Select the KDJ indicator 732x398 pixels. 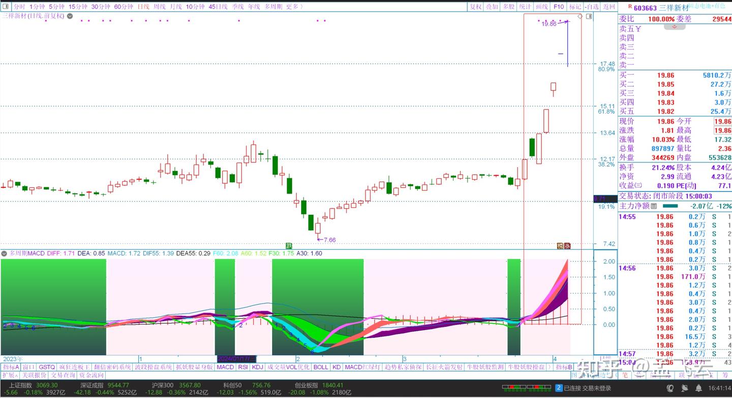[257, 367]
